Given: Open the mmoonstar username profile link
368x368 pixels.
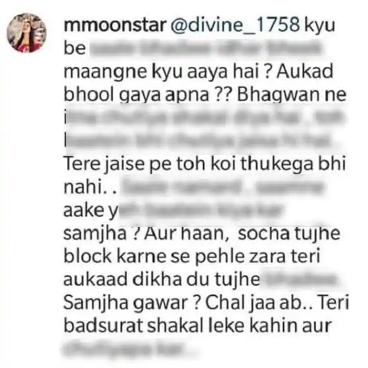Looking at the screenshot, I should coord(115,25).
